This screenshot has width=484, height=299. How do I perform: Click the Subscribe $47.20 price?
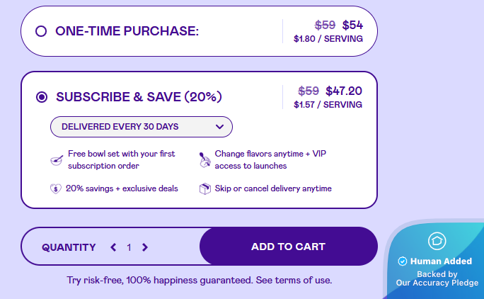[x=344, y=91]
